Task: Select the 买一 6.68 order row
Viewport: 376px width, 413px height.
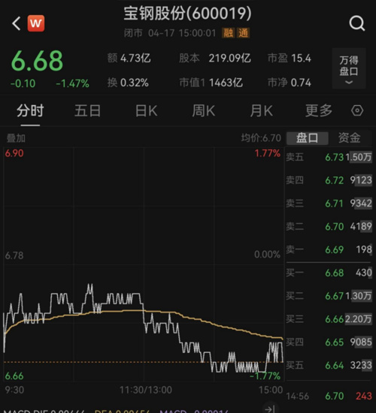Action: click(x=329, y=273)
